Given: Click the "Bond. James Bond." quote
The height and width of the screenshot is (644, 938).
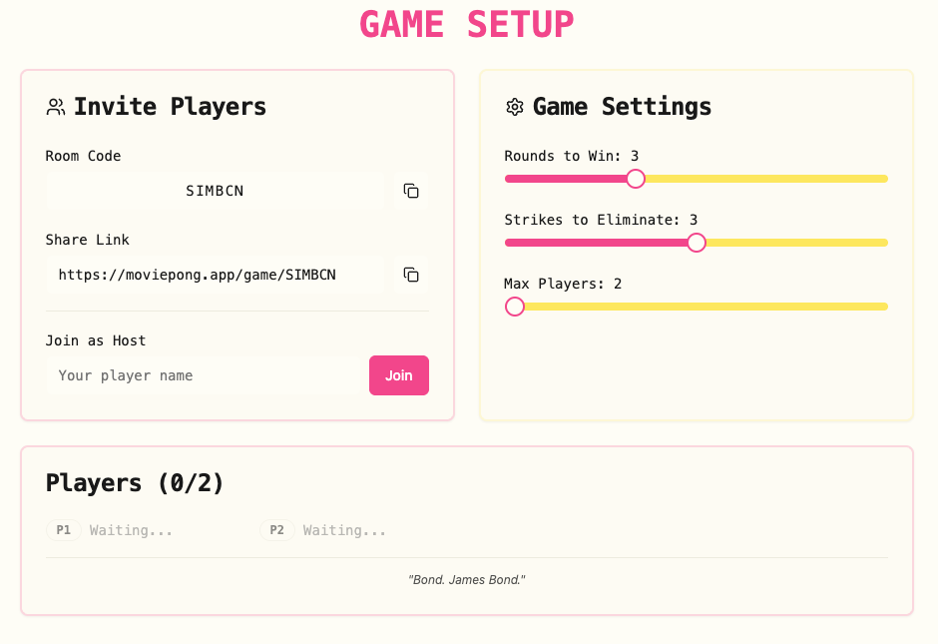Looking at the screenshot, I should (467, 580).
